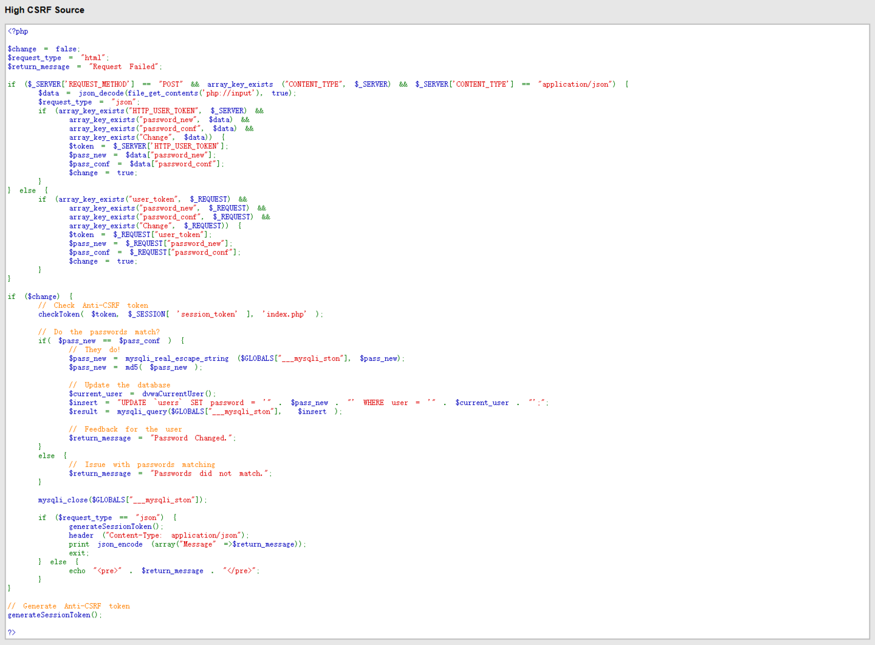Image resolution: width=875 pixels, height=645 pixels.
Task: Select the "Passwords did not match." string
Action: point(210,473)
